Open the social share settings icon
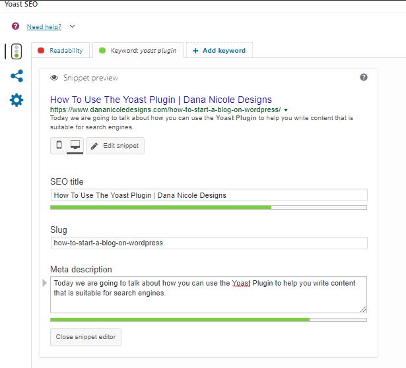 (x=17, y=76)
